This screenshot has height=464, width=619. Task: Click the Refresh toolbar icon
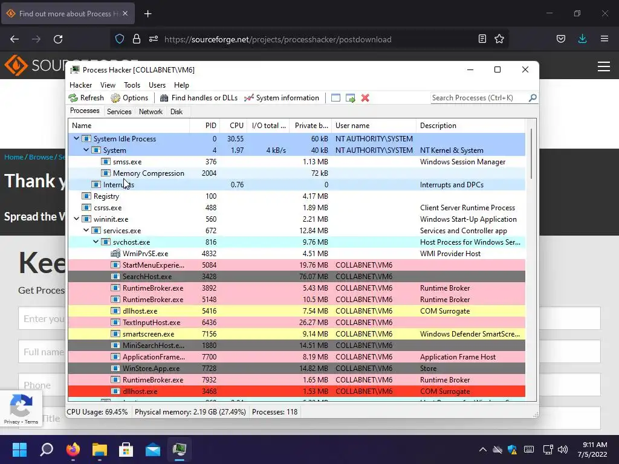click(x=73, y=98)
